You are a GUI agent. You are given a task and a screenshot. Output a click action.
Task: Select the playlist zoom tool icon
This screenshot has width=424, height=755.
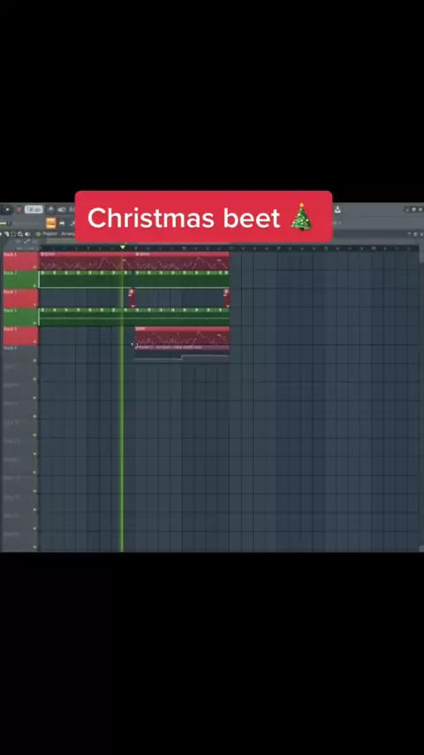click(19, 234)
